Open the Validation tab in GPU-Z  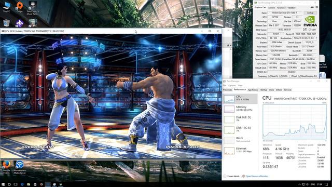[292, 8]
